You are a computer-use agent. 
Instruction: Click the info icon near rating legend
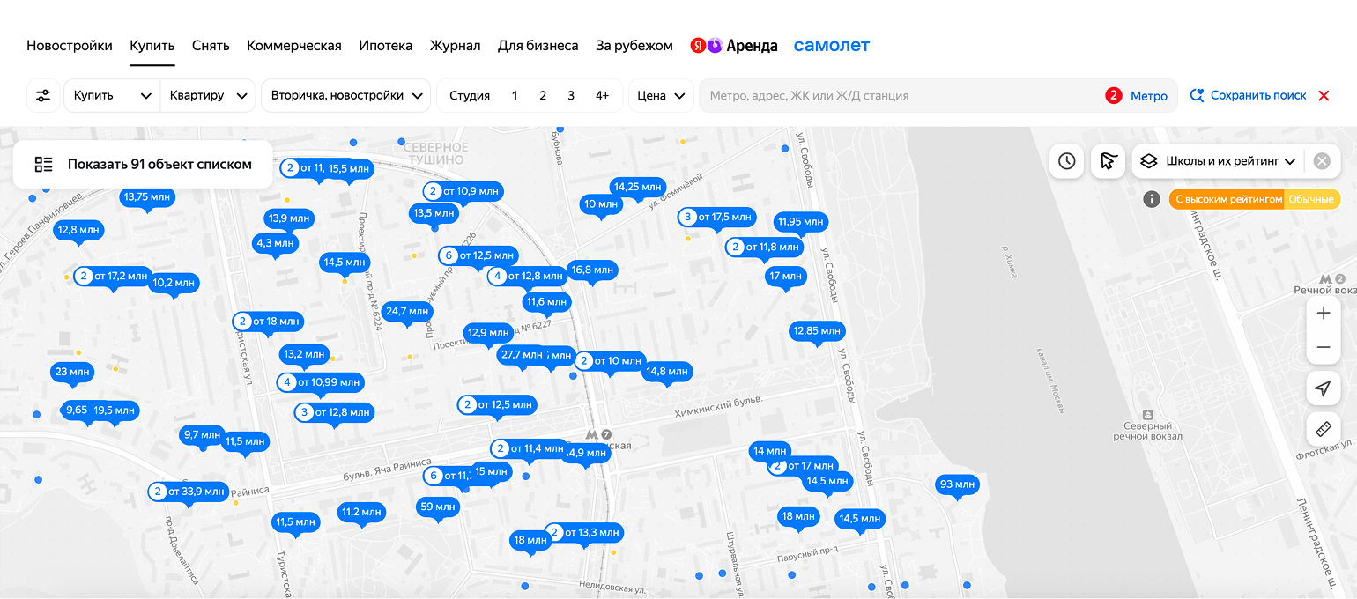click(x=1151, y=199)
